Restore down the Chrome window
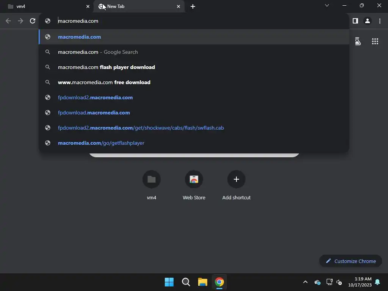Image resolution: width=388 pixels, height=291 pixels. point(362,5)
